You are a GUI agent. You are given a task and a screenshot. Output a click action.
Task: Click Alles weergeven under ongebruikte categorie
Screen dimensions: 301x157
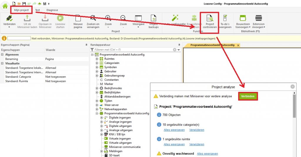click(x=174, y=130)
